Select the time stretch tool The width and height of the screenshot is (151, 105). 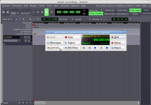pyautogui.click(x=31, y=19)
